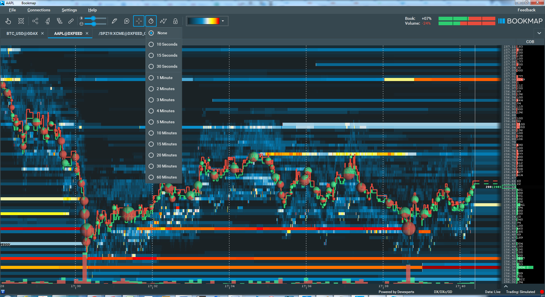Adjust the brightness slider
545x297 pixels.
click(x=95, y=18)
